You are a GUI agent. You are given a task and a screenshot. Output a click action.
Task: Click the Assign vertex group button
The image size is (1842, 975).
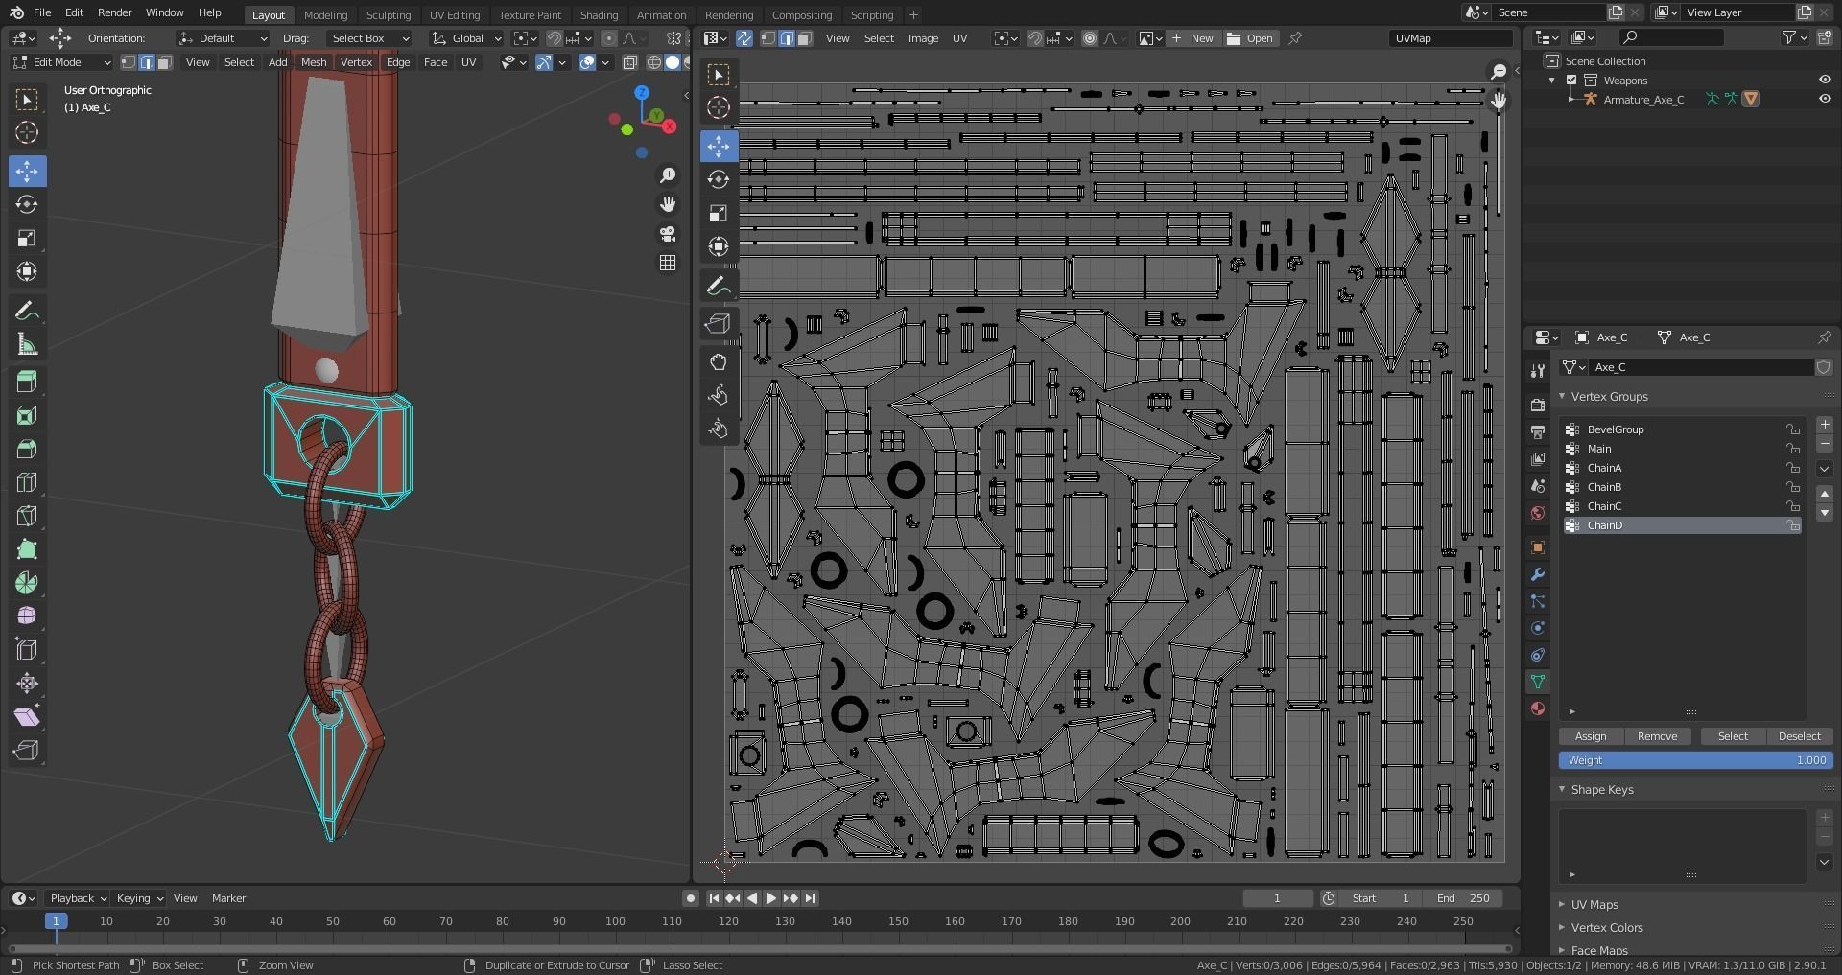coord(1590,736)
